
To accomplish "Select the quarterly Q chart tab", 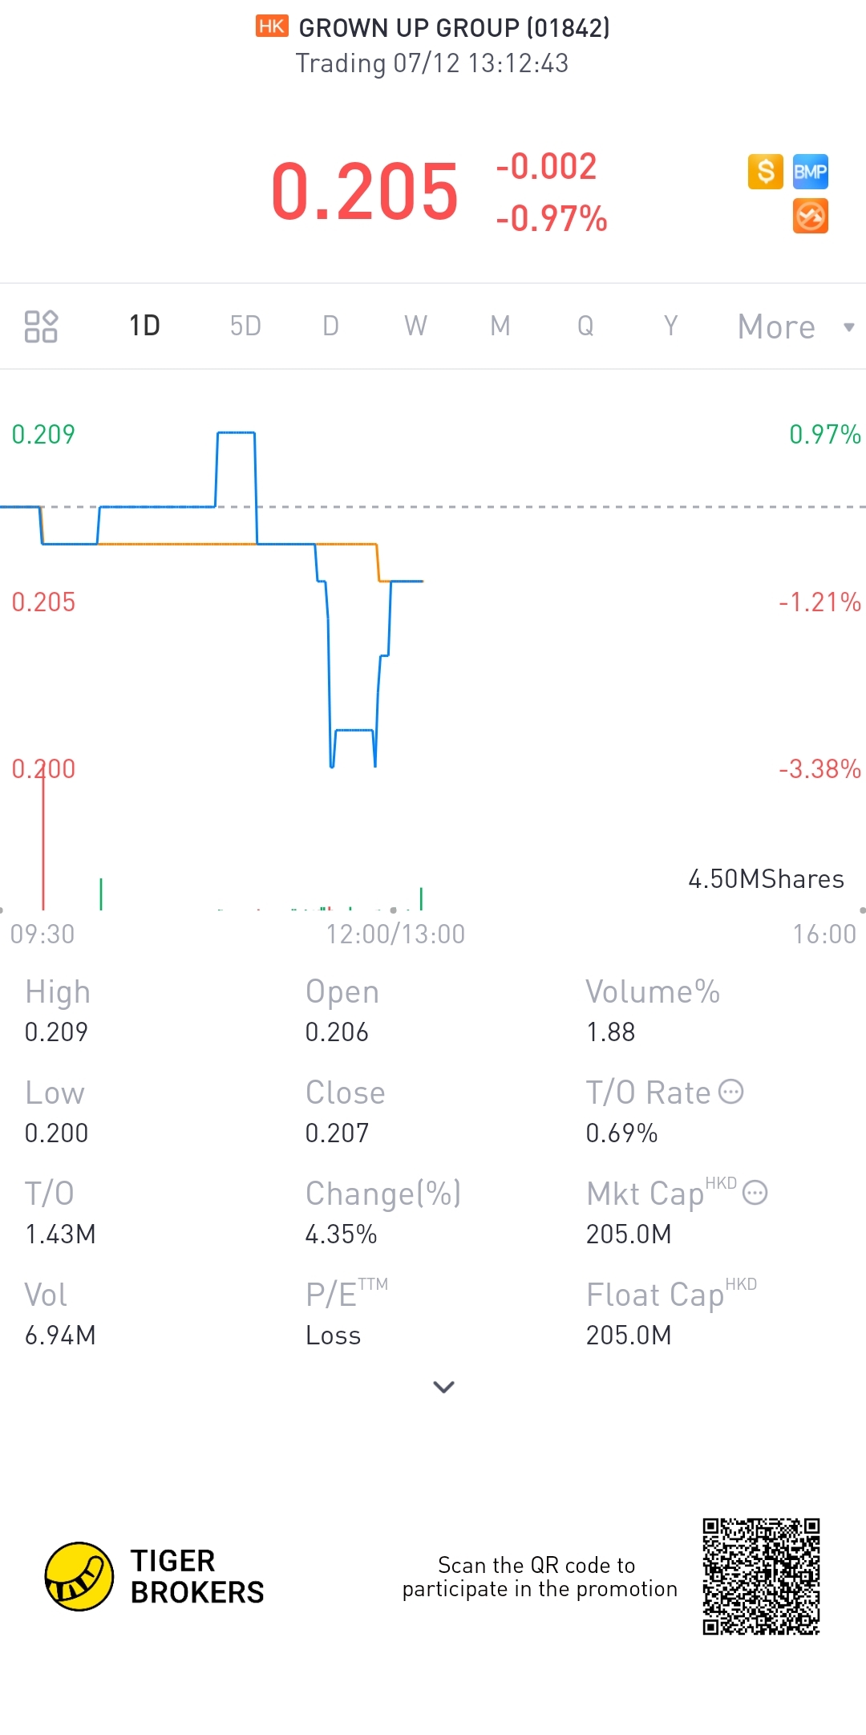I will click(585, 326).
